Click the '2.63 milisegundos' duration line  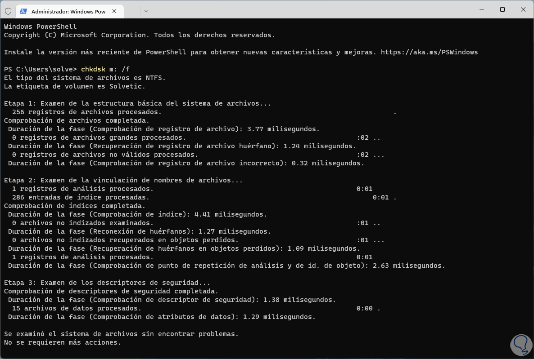click(226, 266)
